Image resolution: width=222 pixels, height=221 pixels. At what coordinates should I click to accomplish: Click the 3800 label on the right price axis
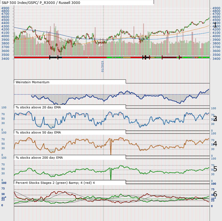pos(216,43)
